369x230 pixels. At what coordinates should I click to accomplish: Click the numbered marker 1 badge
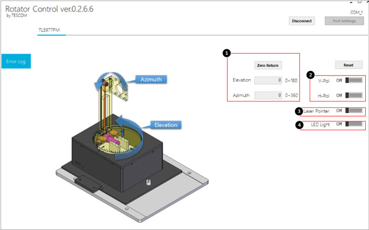(x=227, y=53)
